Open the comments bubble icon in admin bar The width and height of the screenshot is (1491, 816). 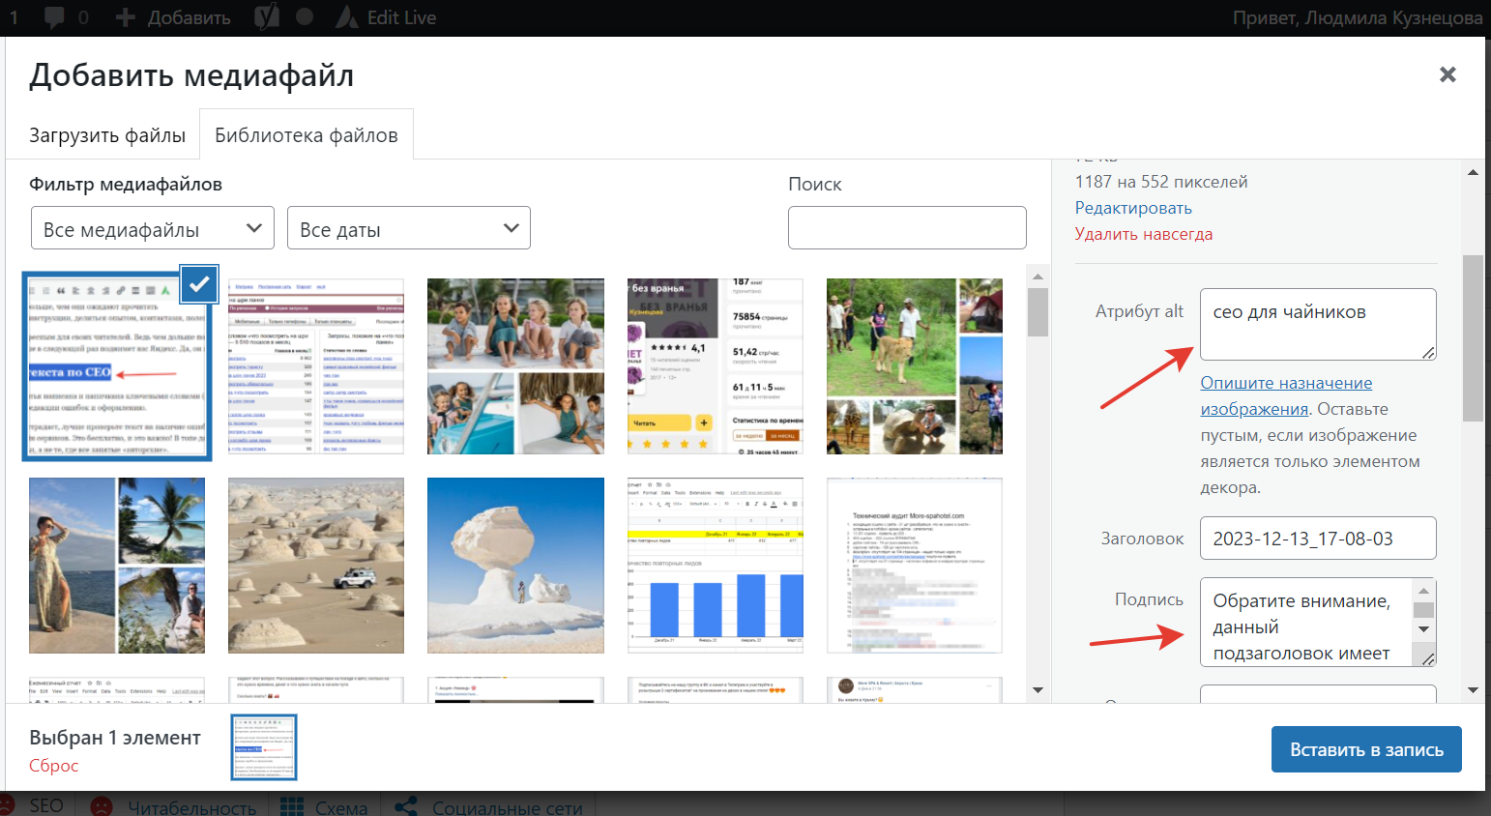[x=55, y=17]
